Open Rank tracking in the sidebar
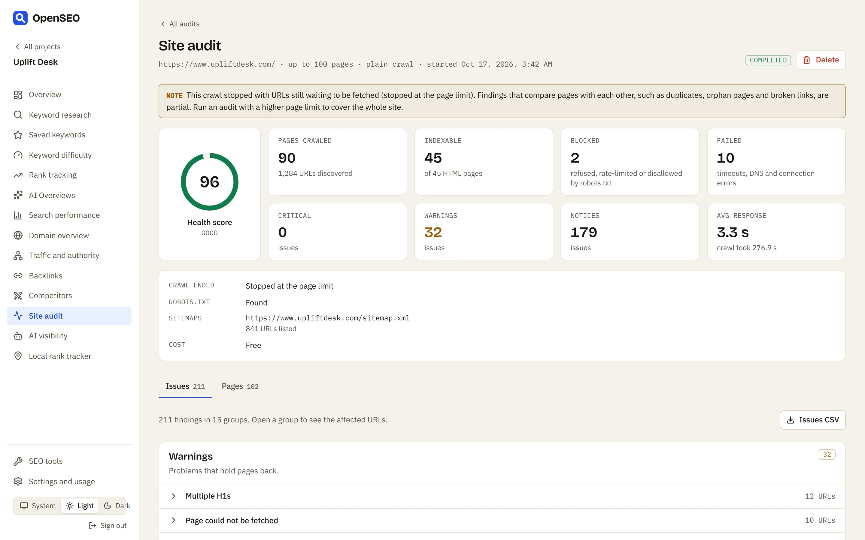 point(69,175)
